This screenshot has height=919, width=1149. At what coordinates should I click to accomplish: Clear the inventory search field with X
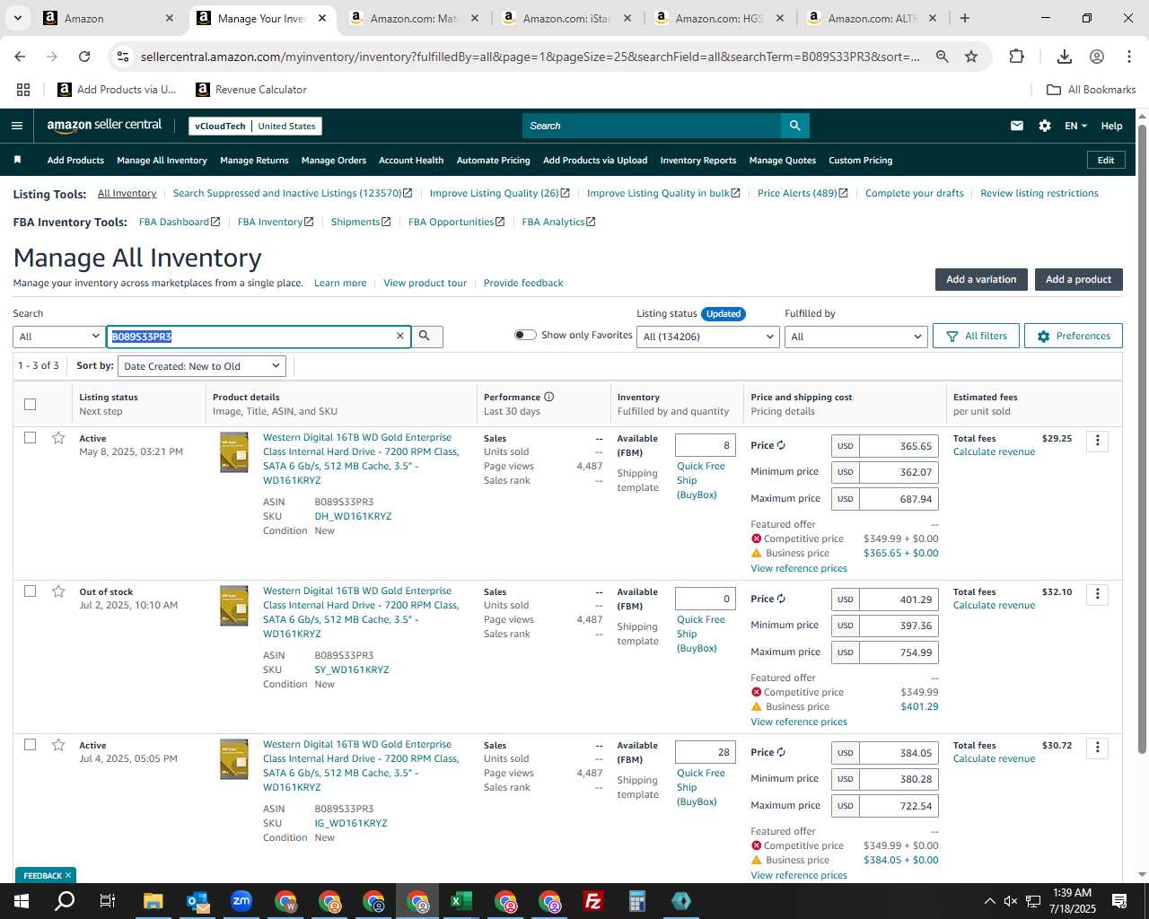coord(400,336)
